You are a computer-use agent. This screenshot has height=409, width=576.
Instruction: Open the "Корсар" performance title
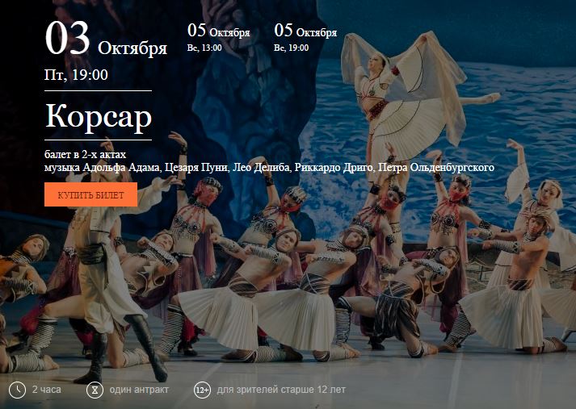click(99, 117)
